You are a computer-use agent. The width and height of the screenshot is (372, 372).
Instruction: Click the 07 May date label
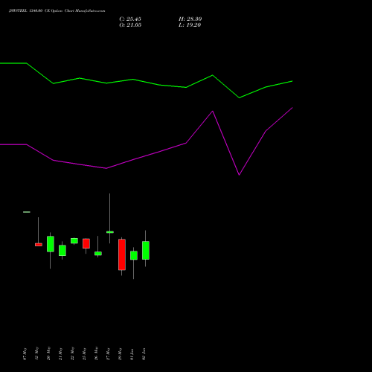(25, 354)
